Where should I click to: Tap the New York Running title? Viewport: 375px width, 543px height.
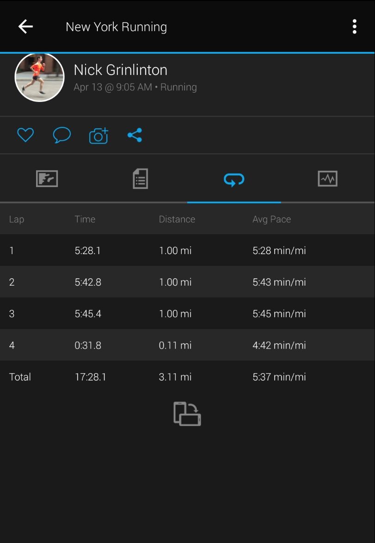point(116,27)
